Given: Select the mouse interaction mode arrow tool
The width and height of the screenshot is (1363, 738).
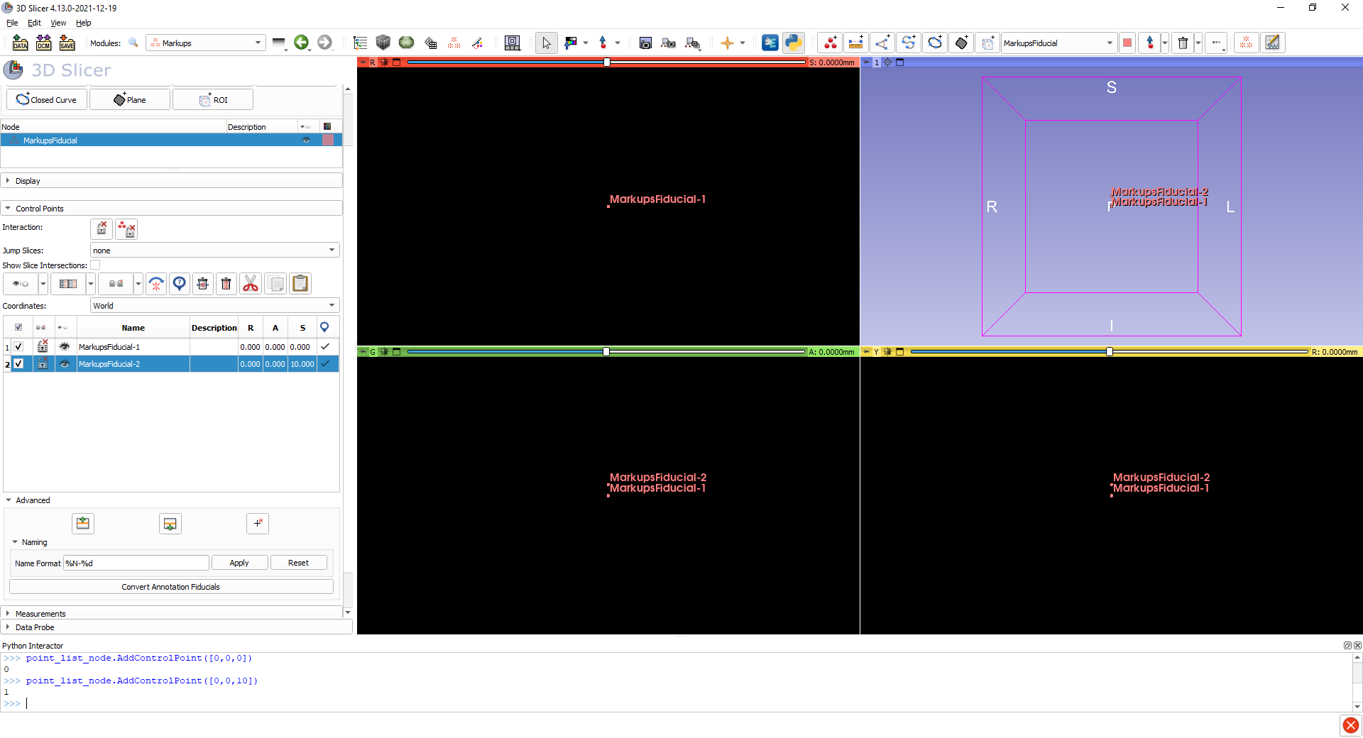Looking at the screenshot, I should tap(546, 43).
